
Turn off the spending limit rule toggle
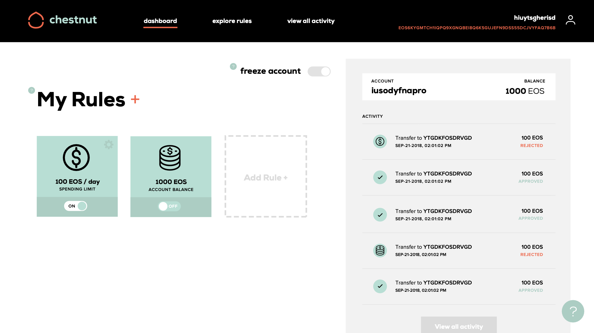75,206
